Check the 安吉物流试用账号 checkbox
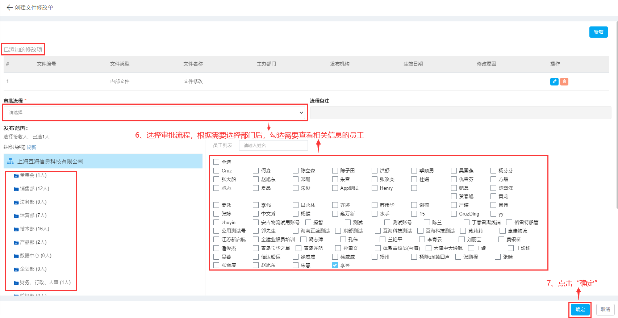 256,222
